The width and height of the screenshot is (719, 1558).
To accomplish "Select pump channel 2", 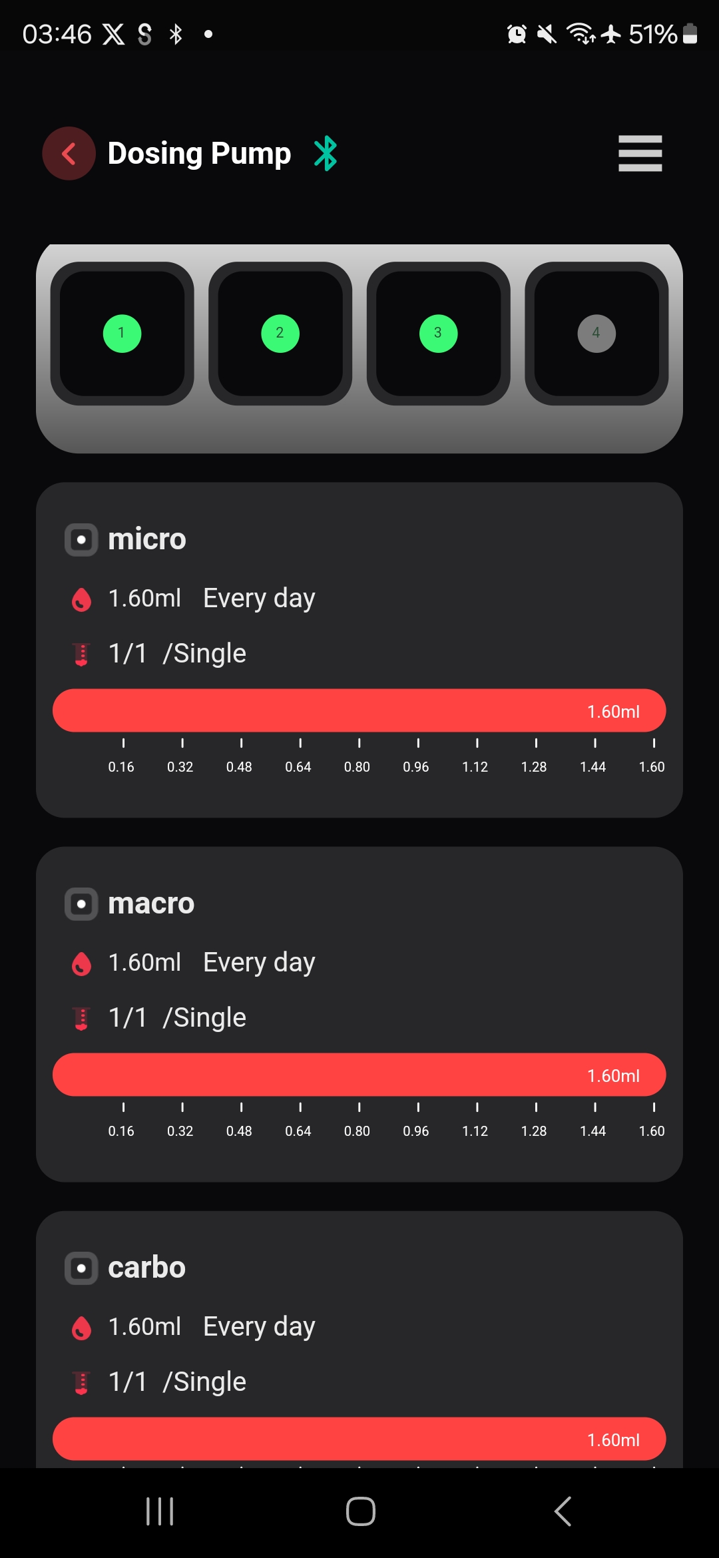I will click(280, 334).
